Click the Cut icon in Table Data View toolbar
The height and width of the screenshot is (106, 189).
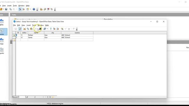[25, 29]
